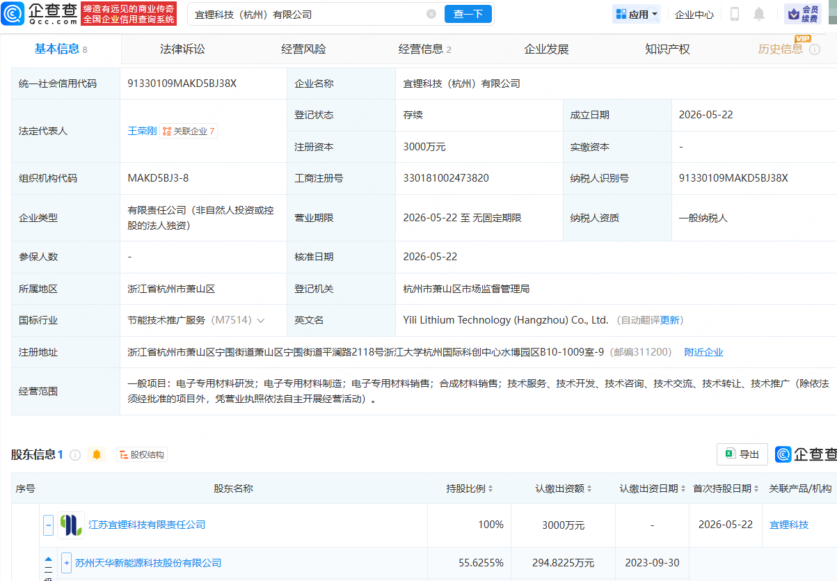
Task: Click 更新 next to English name
Action: tap(669, 320)
